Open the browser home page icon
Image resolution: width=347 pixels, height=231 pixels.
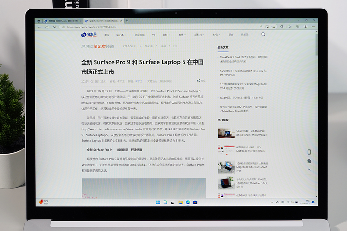click(x=54, y=27)
